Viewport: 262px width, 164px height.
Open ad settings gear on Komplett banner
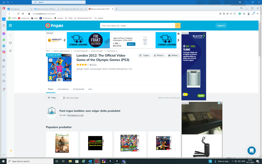(178, 34)
